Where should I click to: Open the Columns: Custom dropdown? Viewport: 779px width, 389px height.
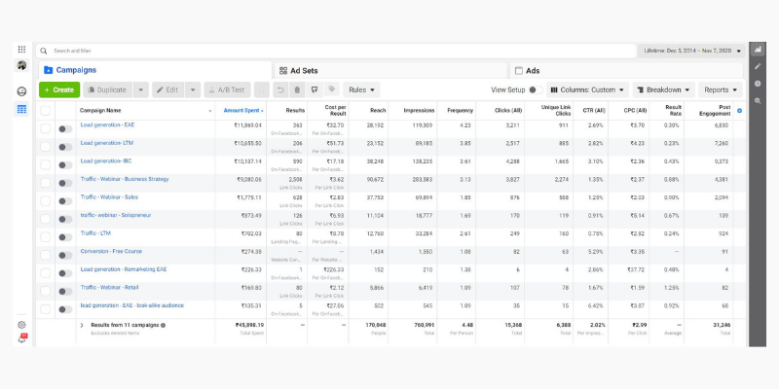click(587, 89)
